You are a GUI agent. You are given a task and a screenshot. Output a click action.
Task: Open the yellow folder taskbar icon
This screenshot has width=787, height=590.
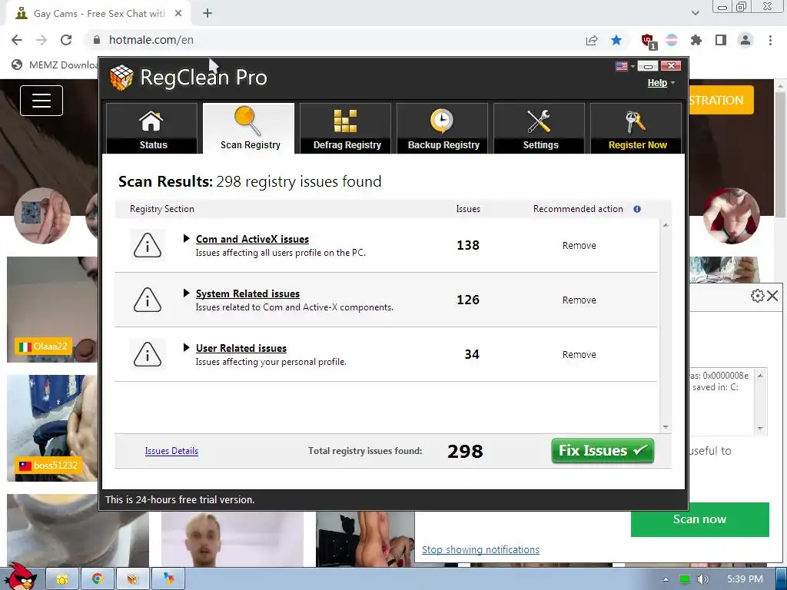click(x=62, y=579)
